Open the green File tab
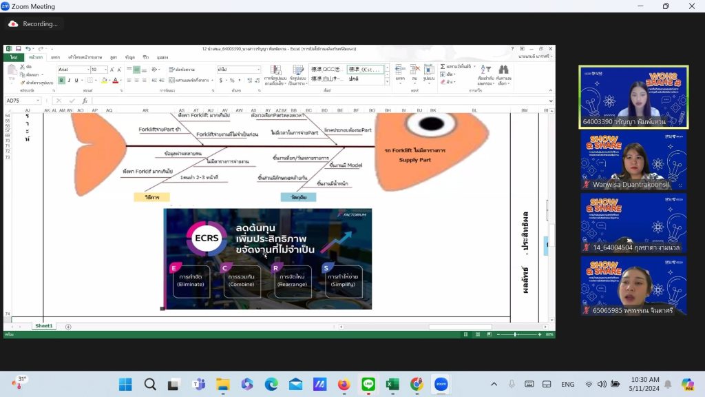 (x=14, y=57)
